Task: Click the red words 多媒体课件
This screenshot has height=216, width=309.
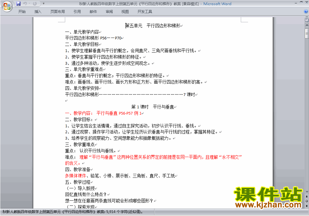Action: [x=76, y=176]
